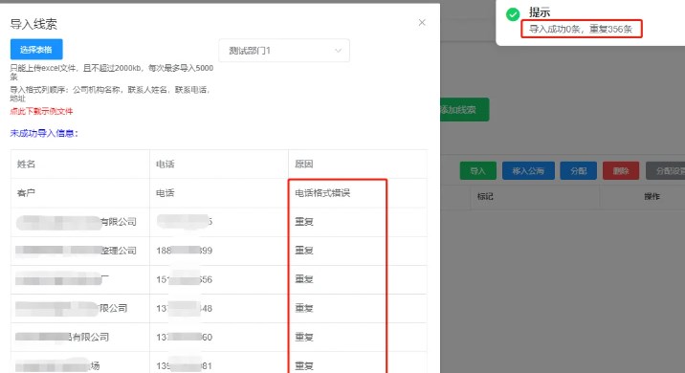Close the 导入线索 dialog with the X
Image resolution: width=685 pixels, height=373 pixels.
[422, 22]
